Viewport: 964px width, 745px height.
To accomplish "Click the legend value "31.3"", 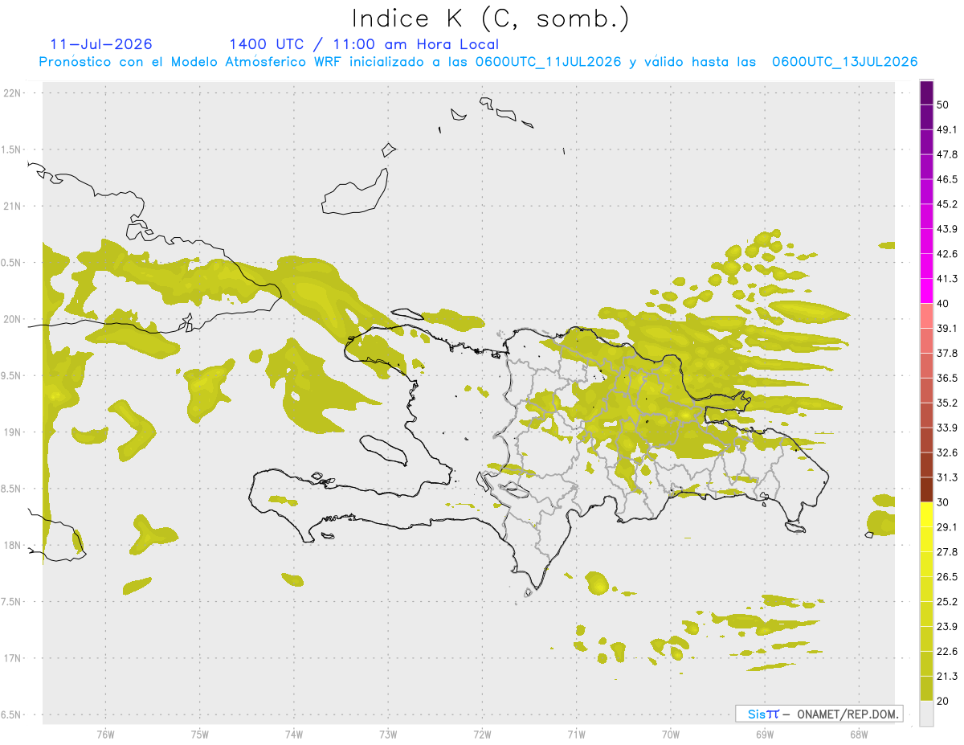I will [948, 477].
